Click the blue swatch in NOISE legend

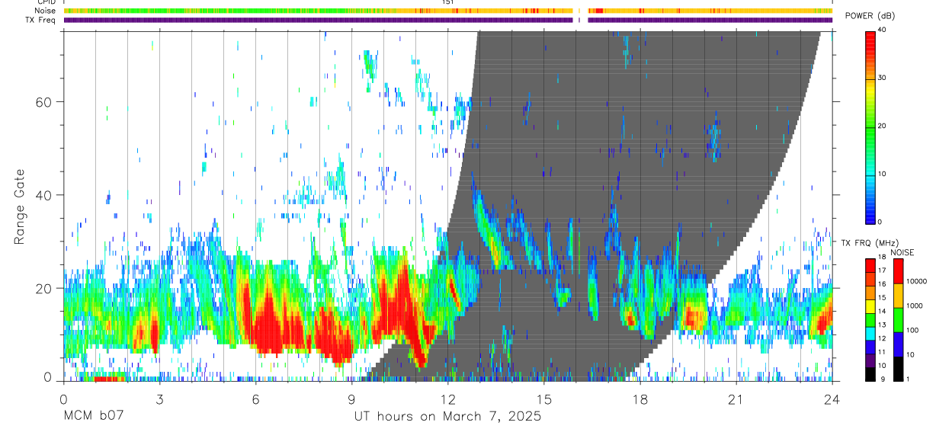(899, 344)
